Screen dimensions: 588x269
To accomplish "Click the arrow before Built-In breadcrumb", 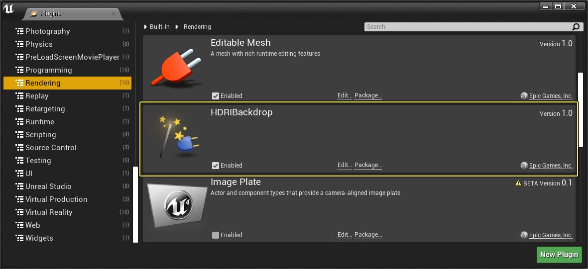I will (x=146, y=27).
